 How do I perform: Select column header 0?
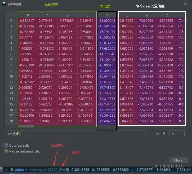[28, 15]
